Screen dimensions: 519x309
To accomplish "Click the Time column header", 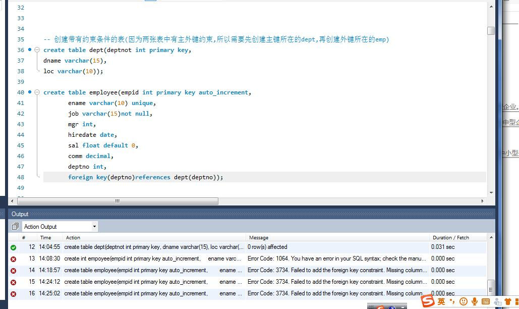I will 46,237.
